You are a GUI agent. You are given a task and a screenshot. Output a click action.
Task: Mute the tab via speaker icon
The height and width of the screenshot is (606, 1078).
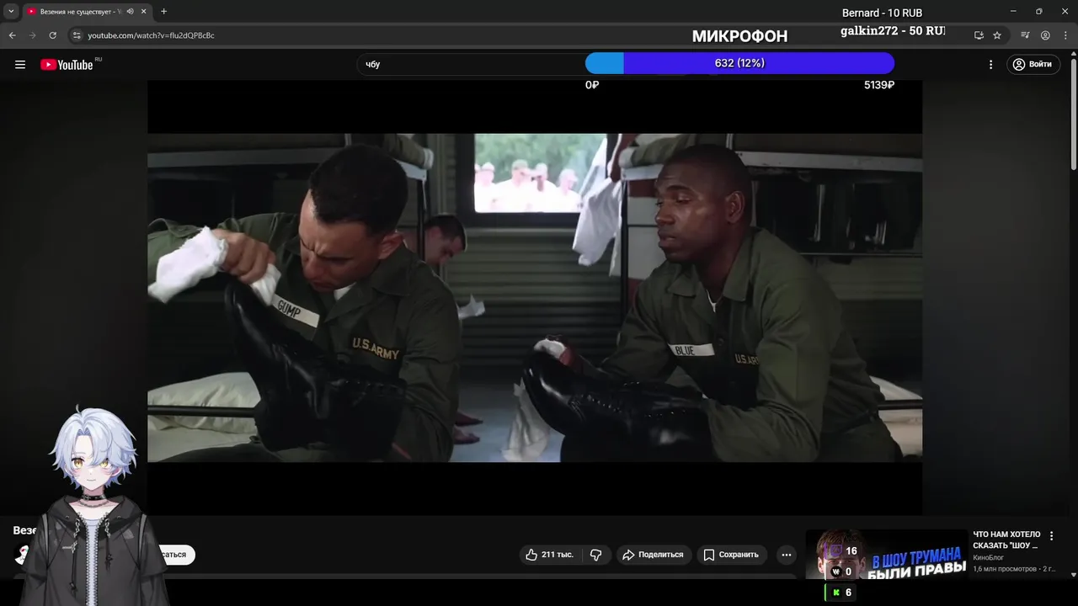130,12
